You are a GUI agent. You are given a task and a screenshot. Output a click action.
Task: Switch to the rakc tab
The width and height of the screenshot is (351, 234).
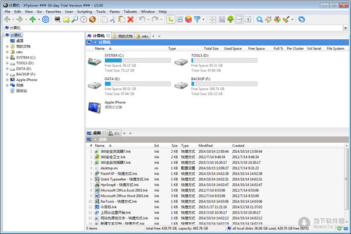pyautogui.click(x=142, y=36)
